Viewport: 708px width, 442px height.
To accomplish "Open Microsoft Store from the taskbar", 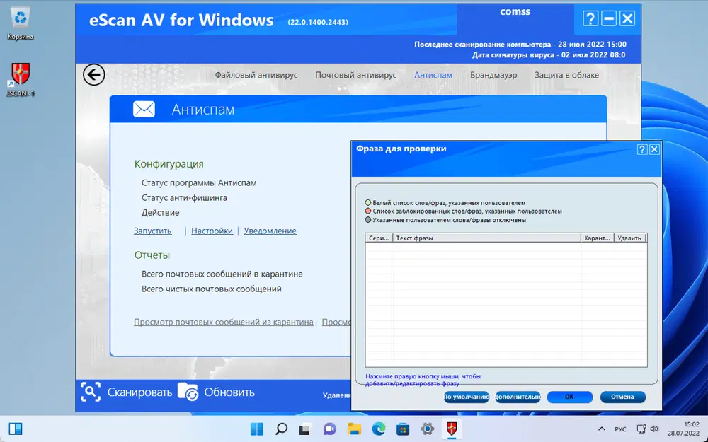I will (x=403, y=429).
